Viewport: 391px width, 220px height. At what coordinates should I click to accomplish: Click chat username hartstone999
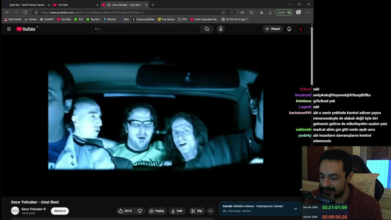[300, 113]
